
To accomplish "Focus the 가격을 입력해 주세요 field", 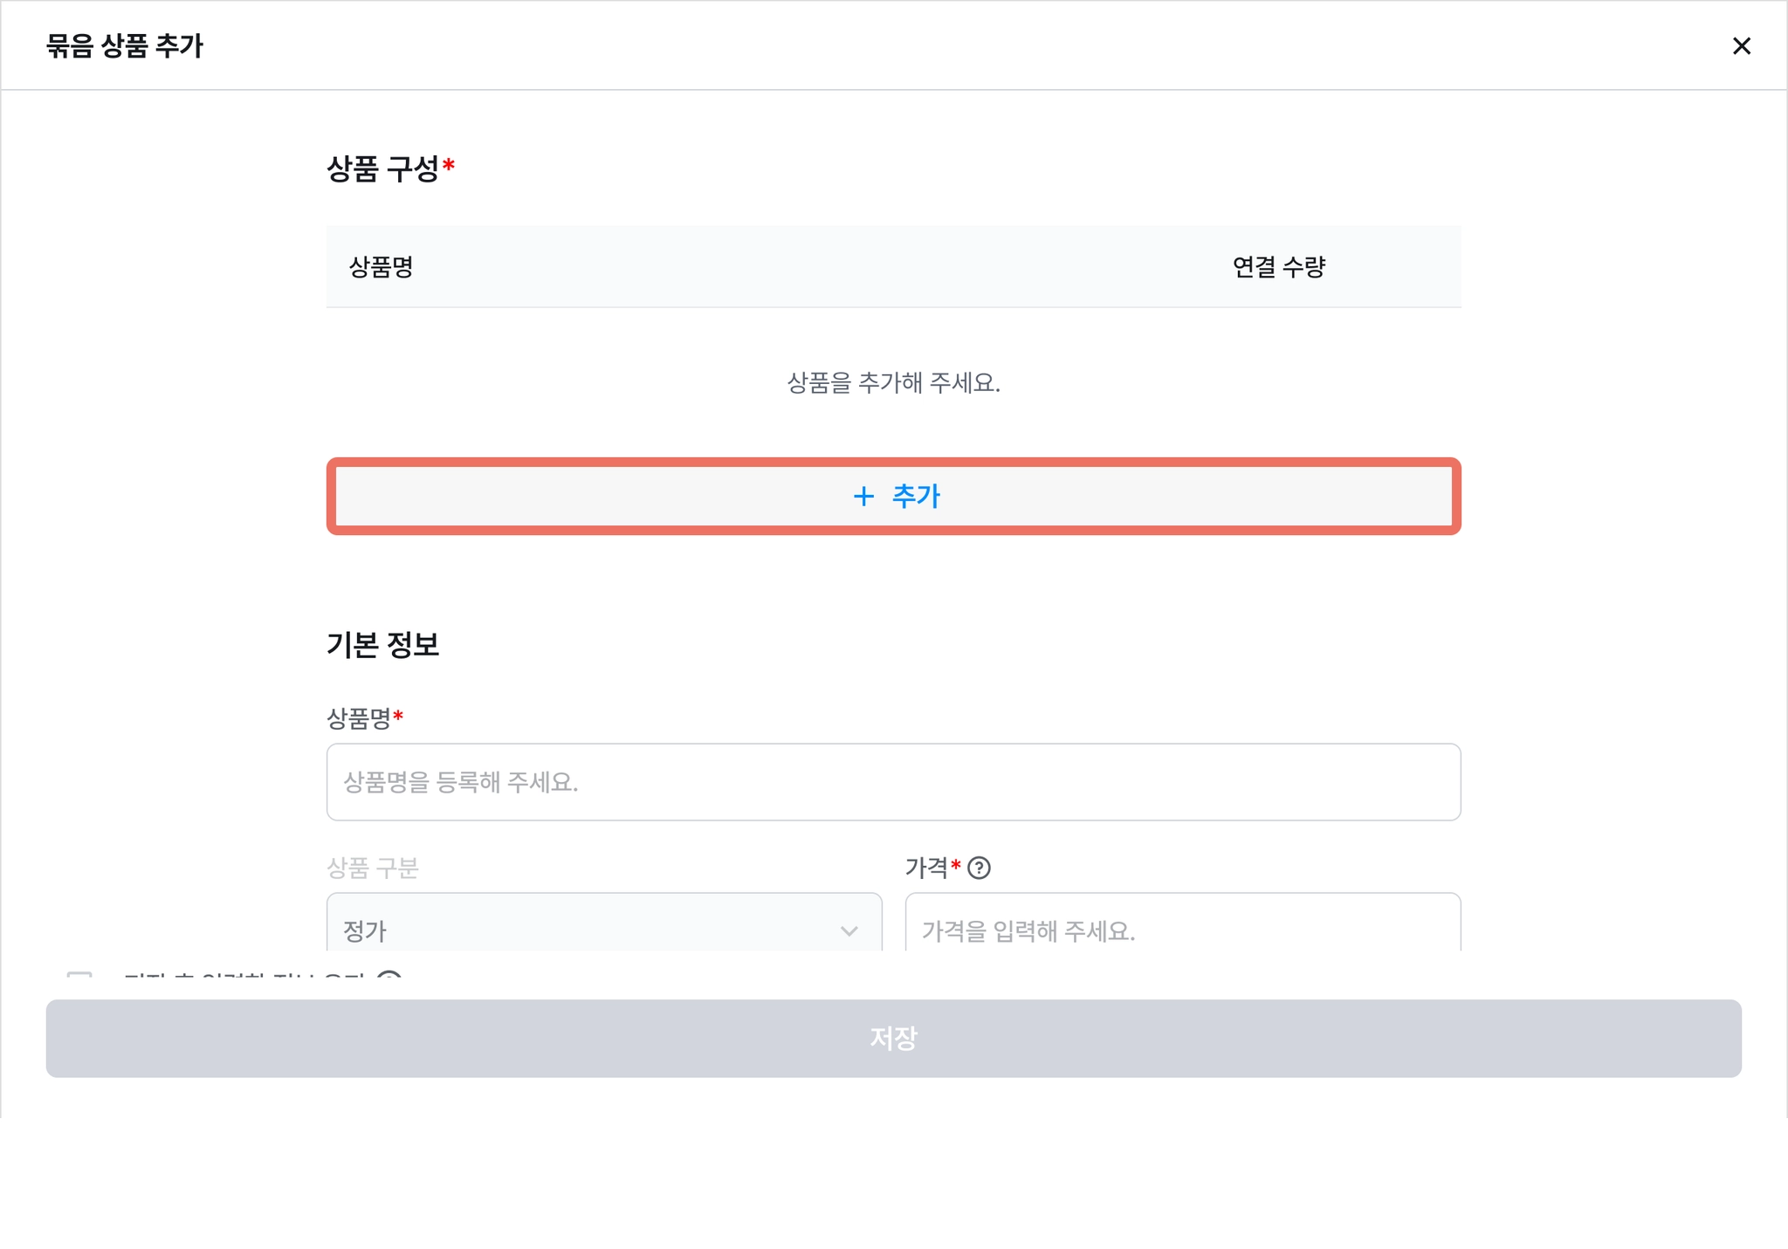I will point(1182,923).
